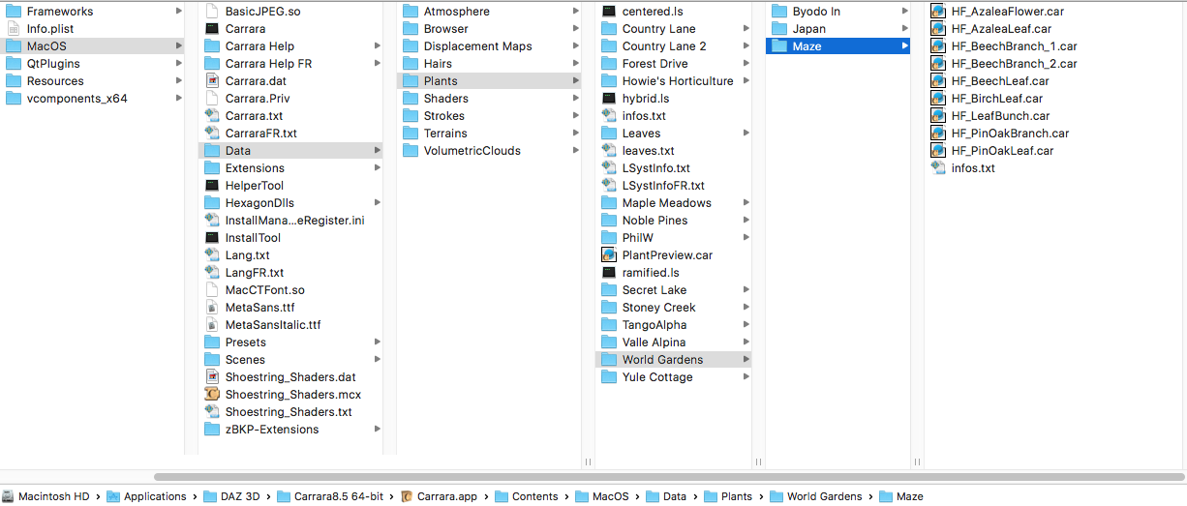Viewport: 1187px width, 506px height.
Task: Expand the Frameworks folder arrow
Action: click(x=179, y=12)
